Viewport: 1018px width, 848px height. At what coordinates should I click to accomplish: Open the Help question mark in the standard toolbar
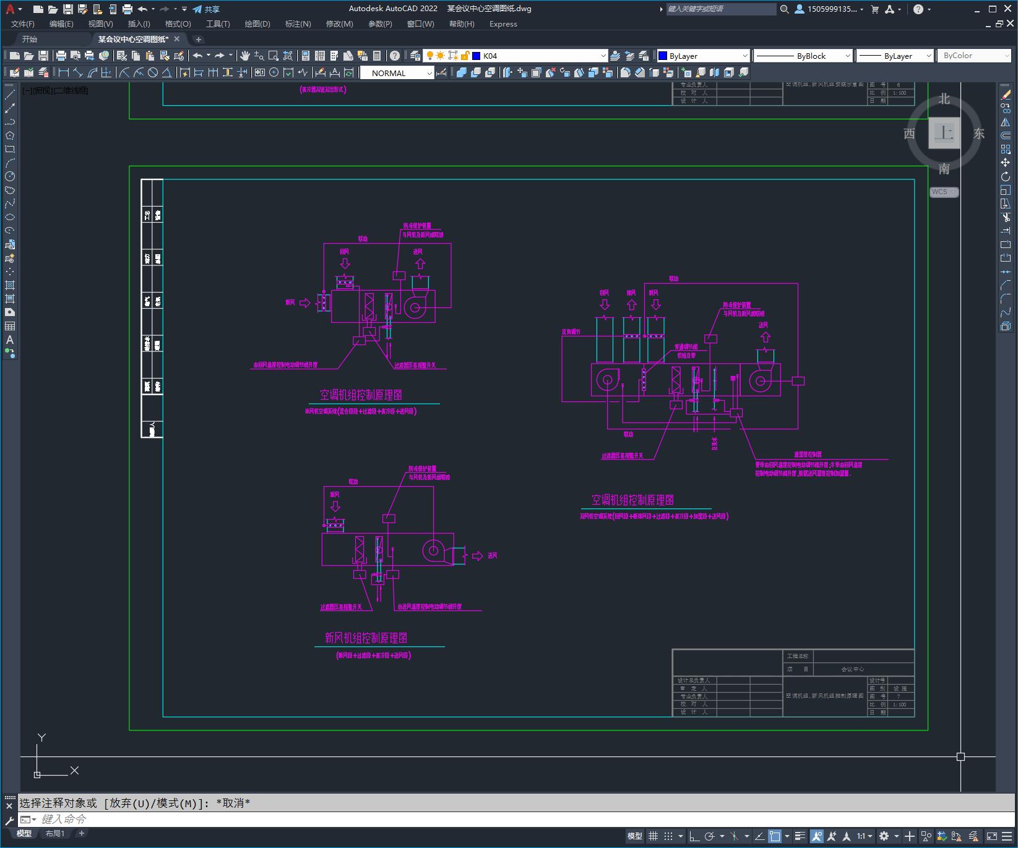point(395,56)
